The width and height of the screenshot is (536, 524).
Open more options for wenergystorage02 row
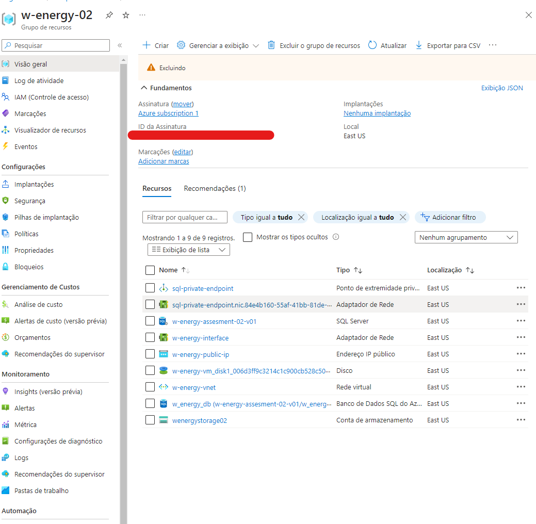coord(521,420)
